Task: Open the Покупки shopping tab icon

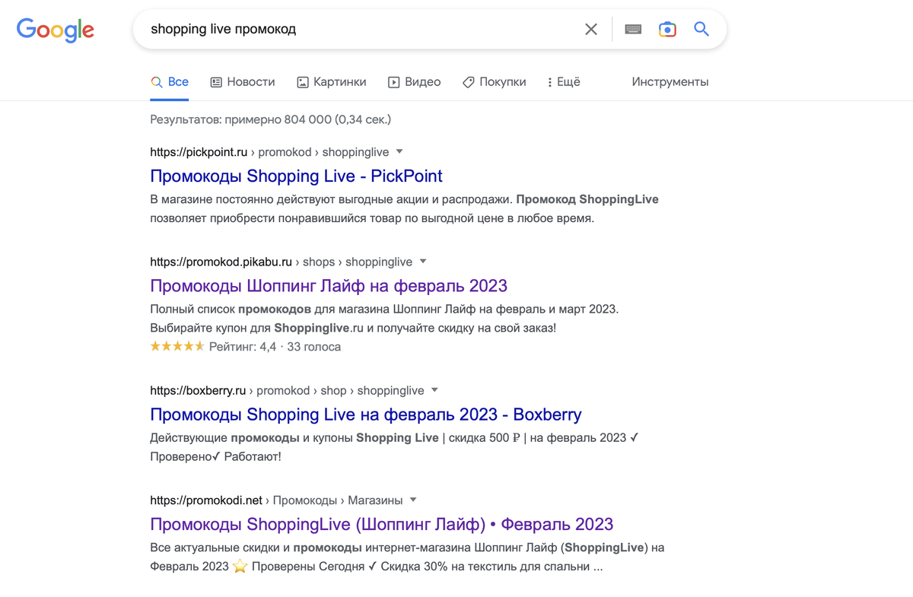Action: click(x=467, y=81)
